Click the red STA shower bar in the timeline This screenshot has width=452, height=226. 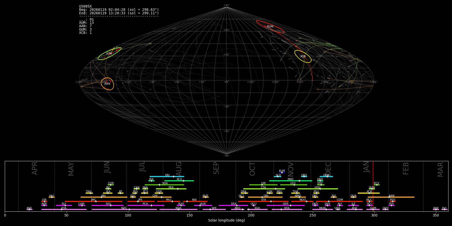[x=263, y=201]
